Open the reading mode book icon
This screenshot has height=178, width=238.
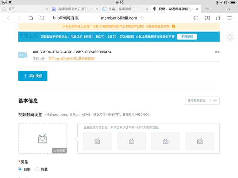tap(207, 18)
